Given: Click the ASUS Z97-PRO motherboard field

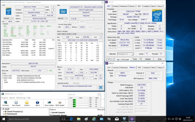Looking at the screenshot, I should pyautogui.click(x=33, y=63).
